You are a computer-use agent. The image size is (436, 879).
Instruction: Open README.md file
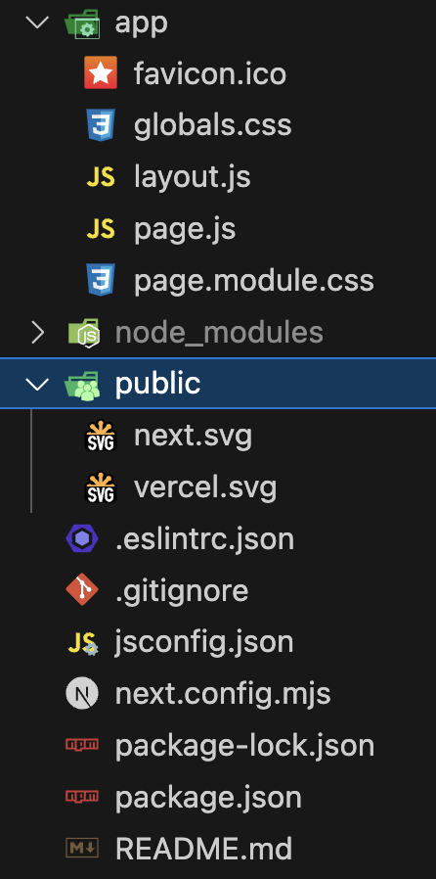[x=203, y=849]
